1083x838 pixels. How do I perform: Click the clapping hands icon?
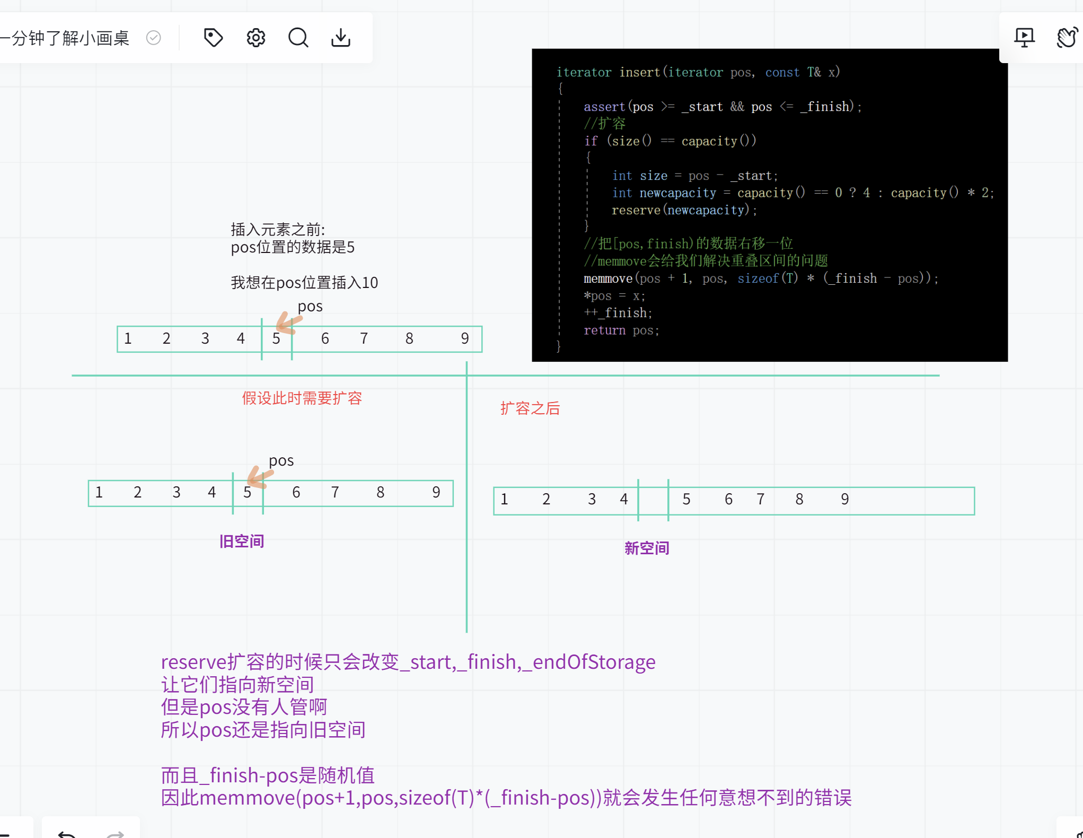(x=1067, y=38)
